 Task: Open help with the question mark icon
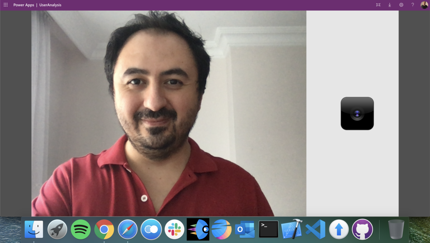(x=412, y=5)
